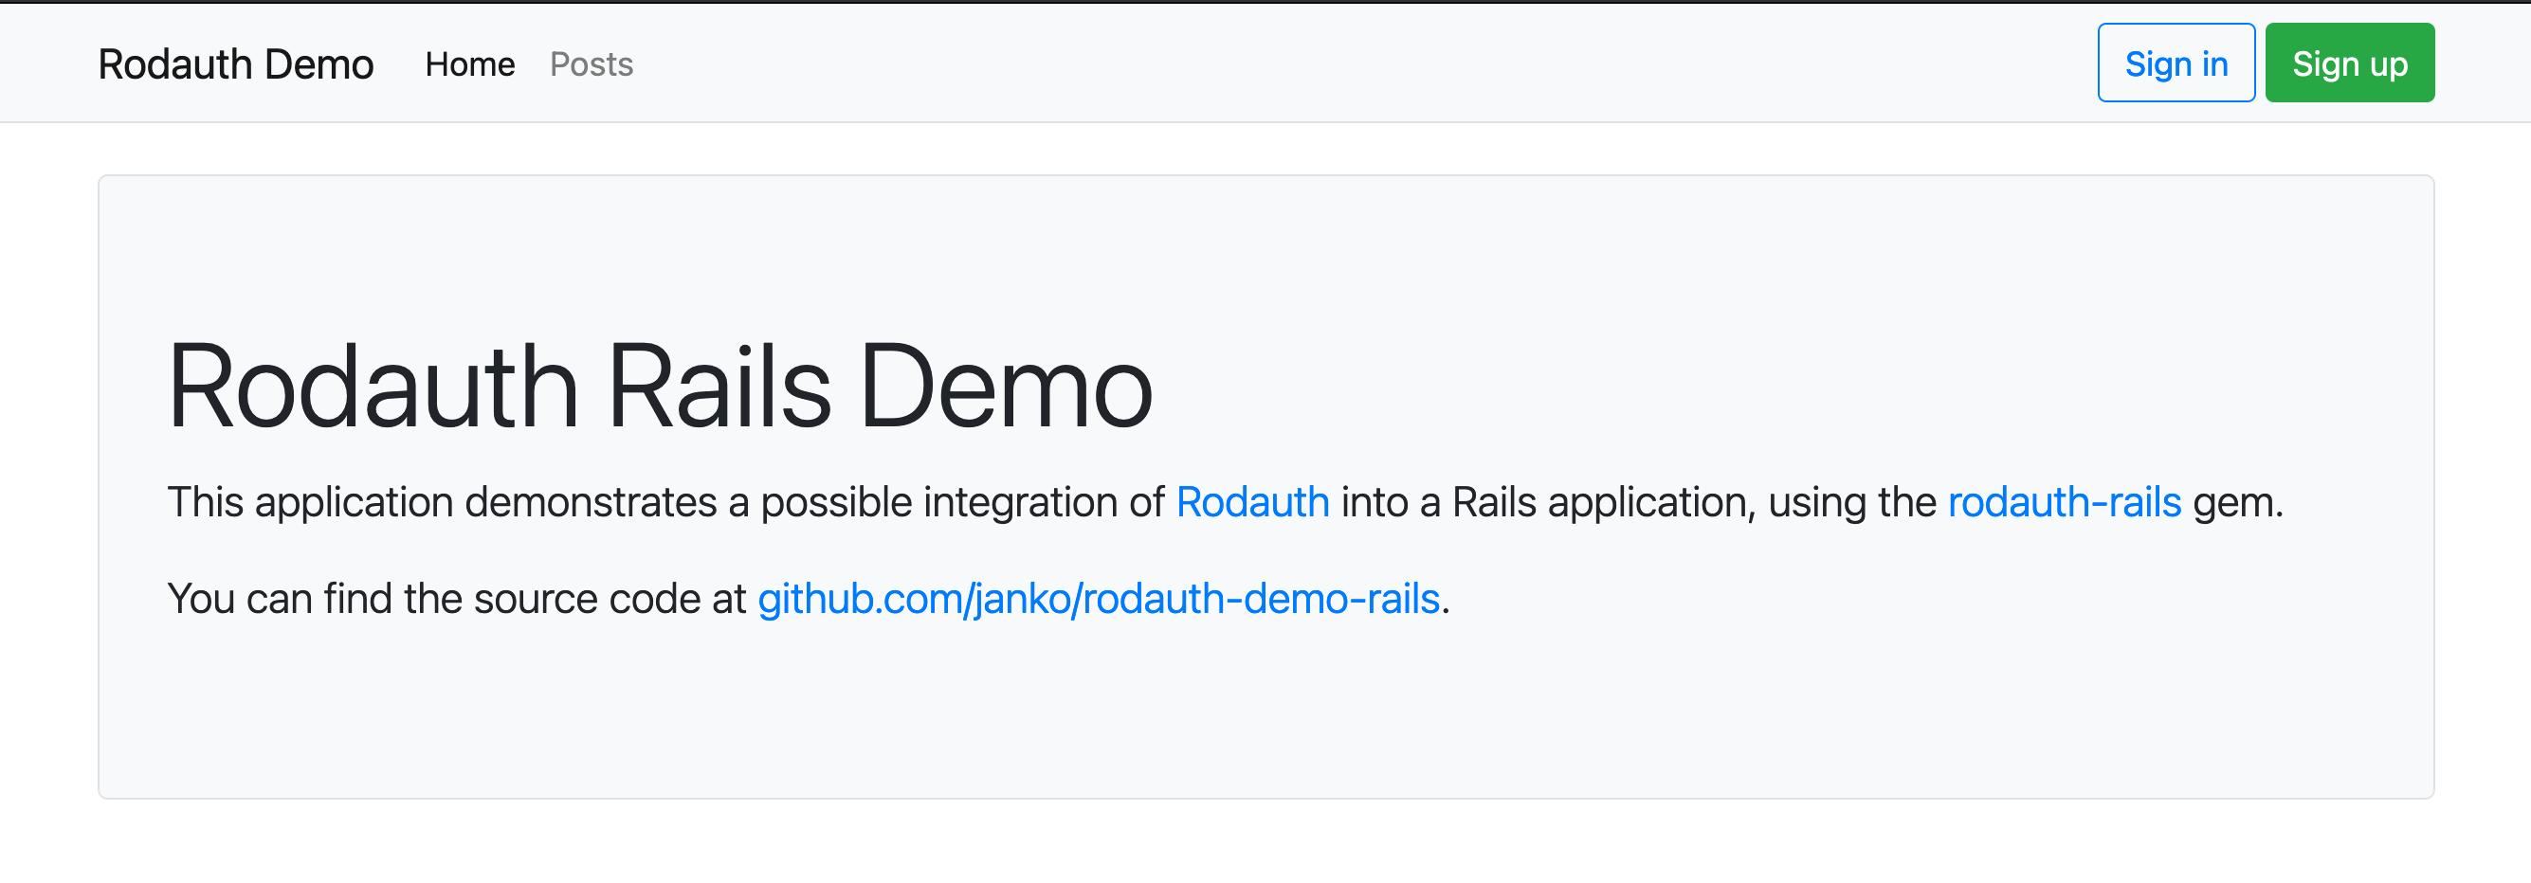This screenshot has width=2531, height=883.
Task: Click the Rodauth Demo navbar brand
Action: 236,64
